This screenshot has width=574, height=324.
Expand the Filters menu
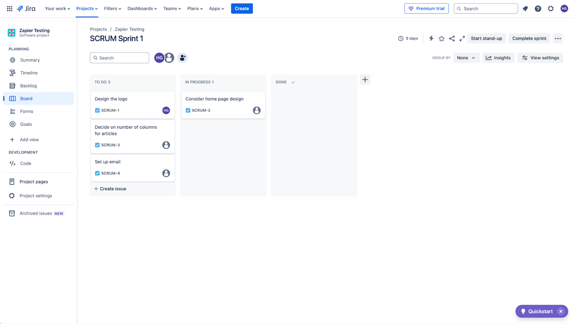112,9
